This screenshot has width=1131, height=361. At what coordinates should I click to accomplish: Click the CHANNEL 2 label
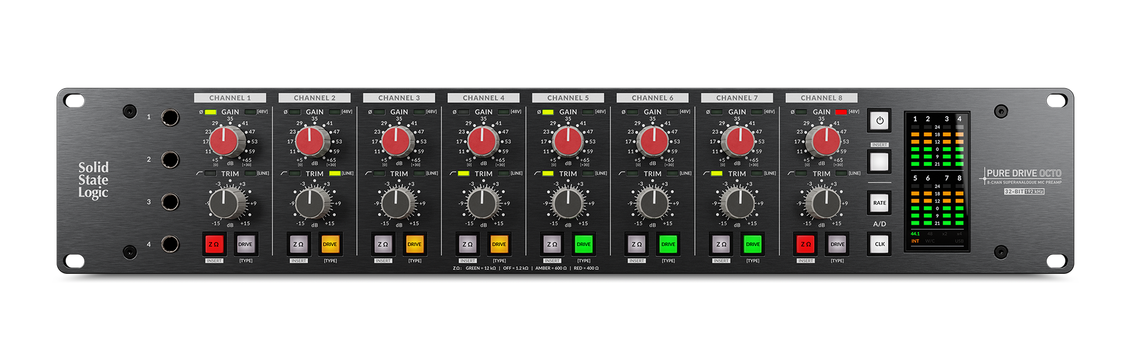pyautogui.click(x=314, y=98)
